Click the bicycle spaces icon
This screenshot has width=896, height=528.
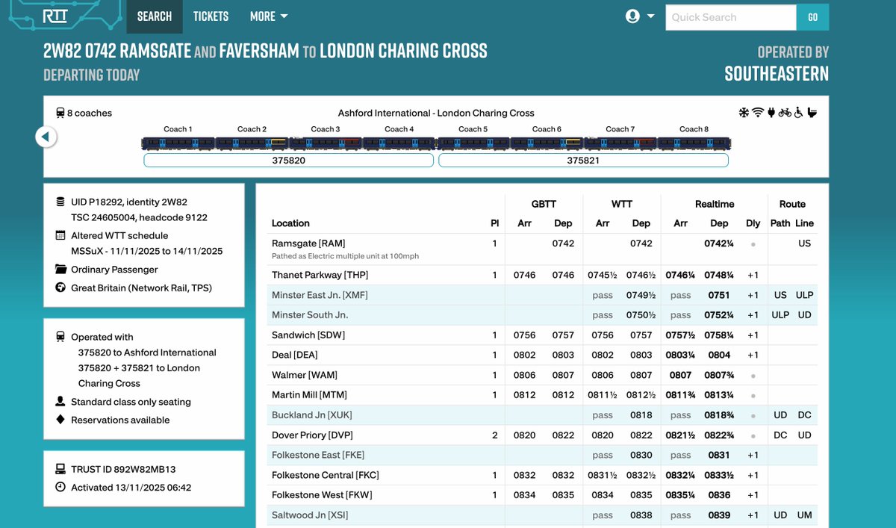coord(785,113)
